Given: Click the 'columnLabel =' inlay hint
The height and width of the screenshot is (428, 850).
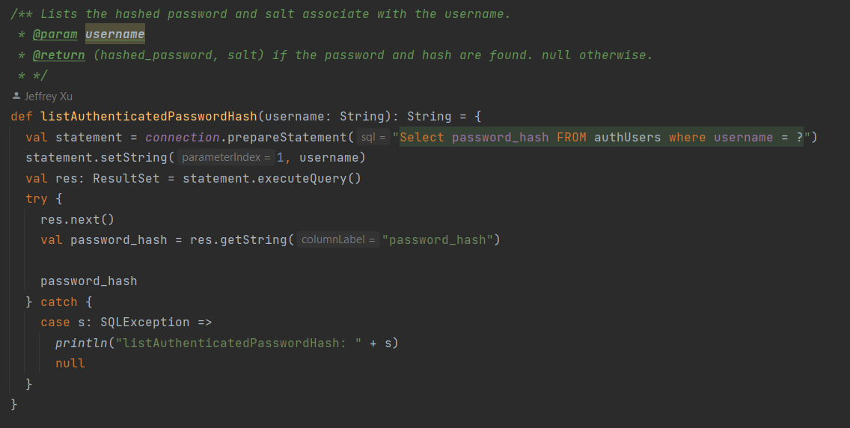Looking at the screenshot, I should [337, 240].
